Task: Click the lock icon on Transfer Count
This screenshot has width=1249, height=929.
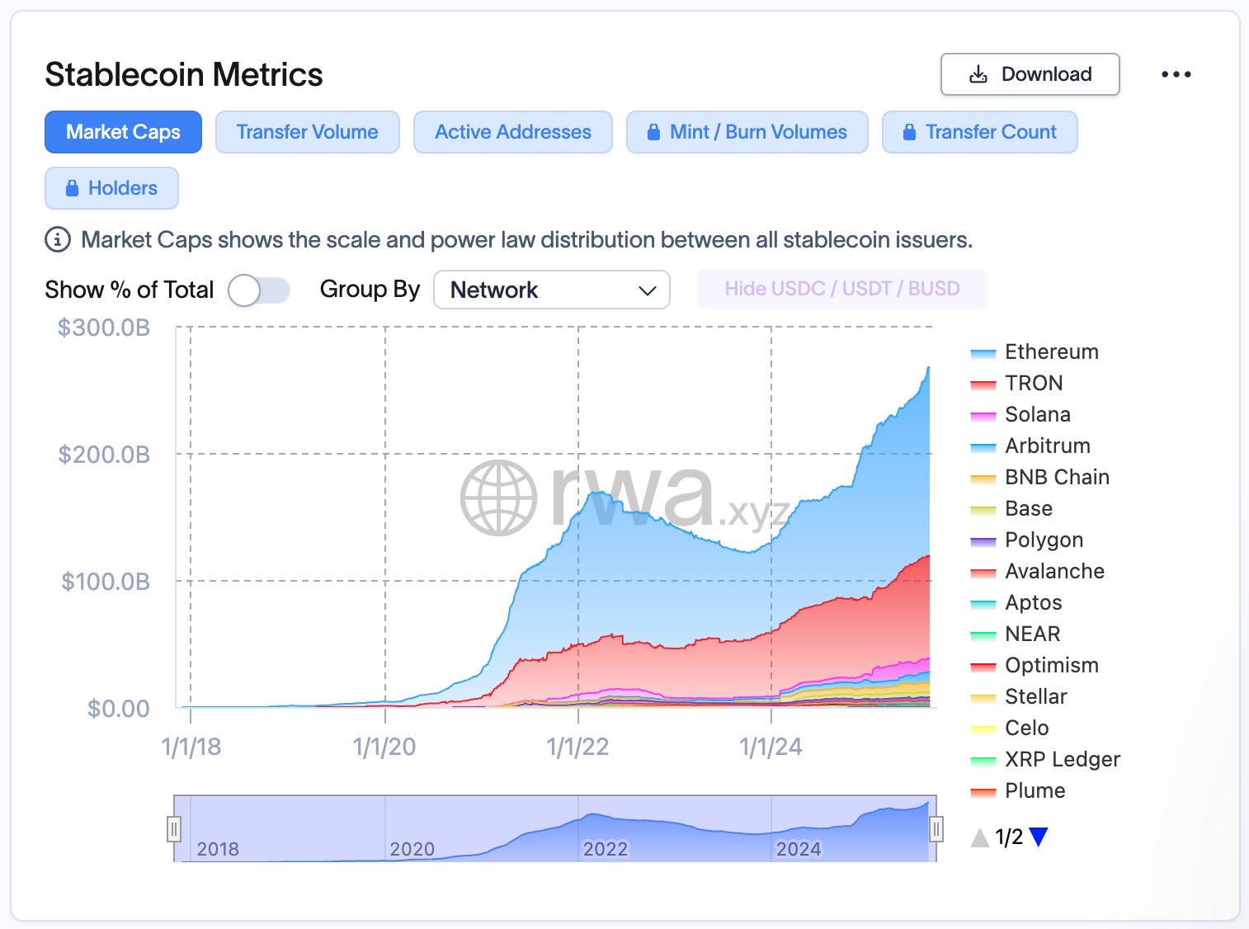Action: coord(910,131)
